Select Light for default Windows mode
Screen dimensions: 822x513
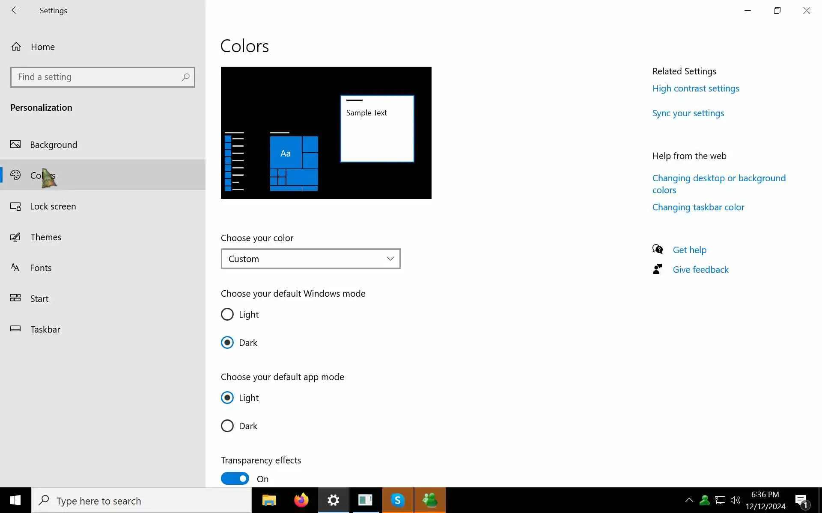coord(227,315)
